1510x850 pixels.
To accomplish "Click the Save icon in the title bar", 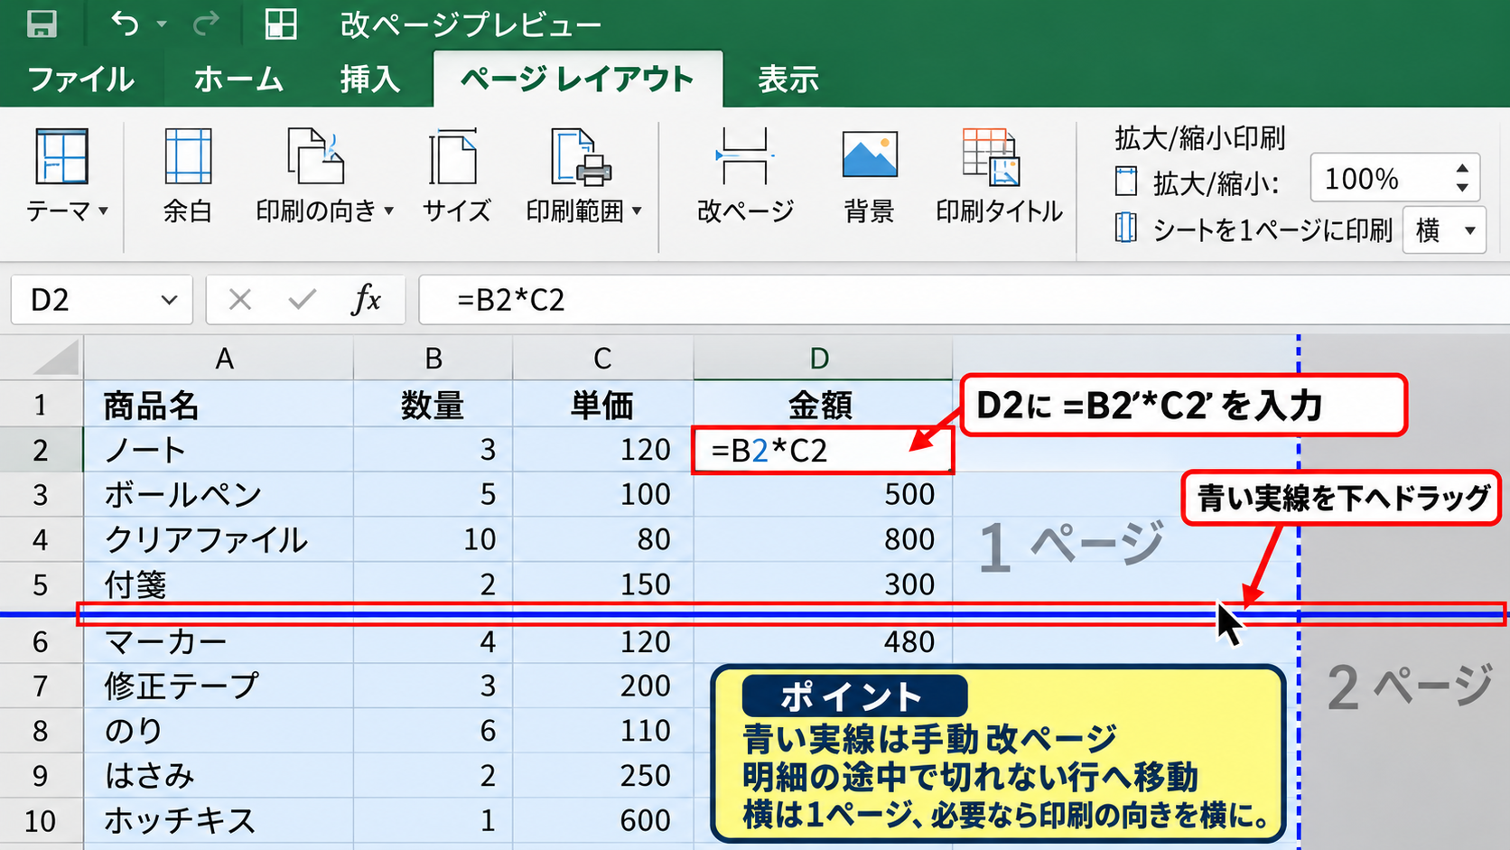I will (x=42, y=23).
